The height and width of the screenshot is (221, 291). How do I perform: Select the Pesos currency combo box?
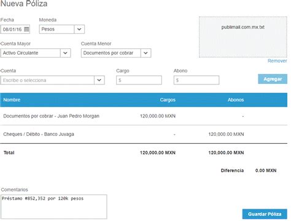pyautogui.click(x=62, y=29)
